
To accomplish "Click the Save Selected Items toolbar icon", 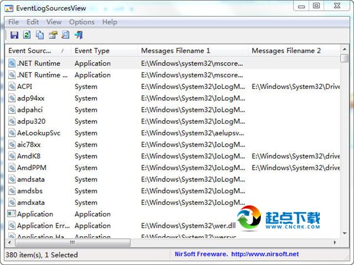I will point(14,35).
